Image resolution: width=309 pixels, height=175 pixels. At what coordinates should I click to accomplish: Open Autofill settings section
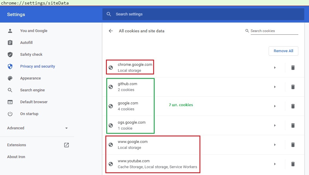[26, 43]
